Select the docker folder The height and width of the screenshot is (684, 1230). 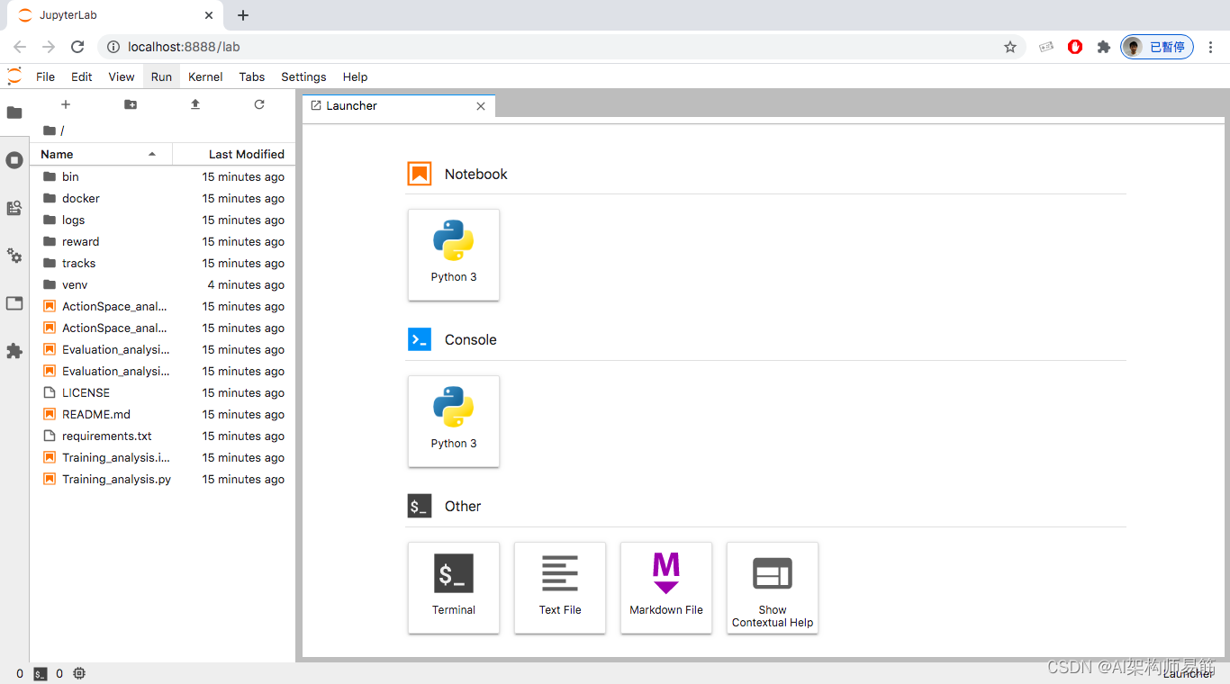click(163, 198)
